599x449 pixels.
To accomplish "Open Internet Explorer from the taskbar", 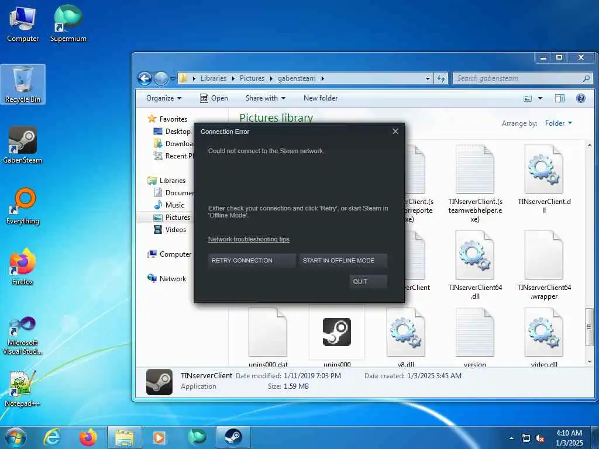I will click(x=52, y=437).
